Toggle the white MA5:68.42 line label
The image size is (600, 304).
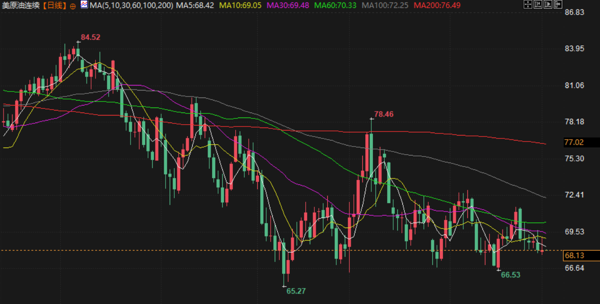tap(197, 5)
